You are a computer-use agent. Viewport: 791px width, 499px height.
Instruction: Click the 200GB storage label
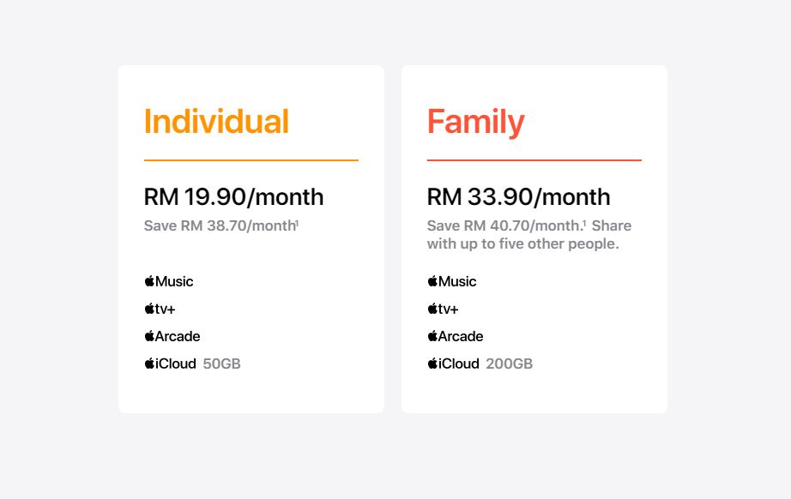point(509,364)
